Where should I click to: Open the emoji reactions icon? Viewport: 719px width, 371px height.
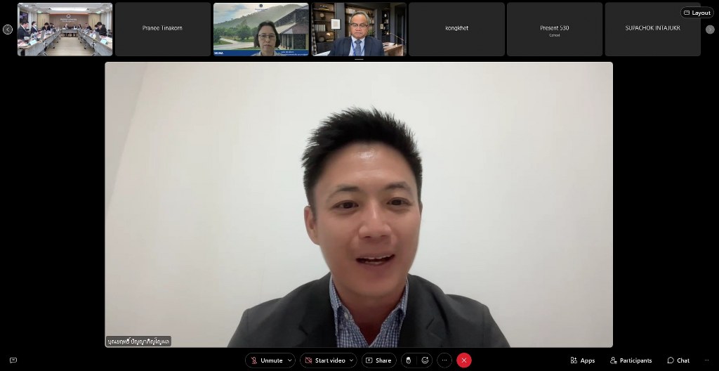tap(425, 360)
